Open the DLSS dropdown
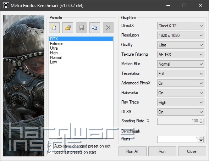 point(181,112)
